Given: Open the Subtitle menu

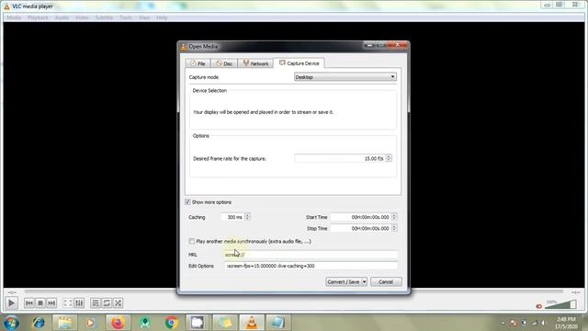Looking at the screenshot, I should (x=104, y=17).
